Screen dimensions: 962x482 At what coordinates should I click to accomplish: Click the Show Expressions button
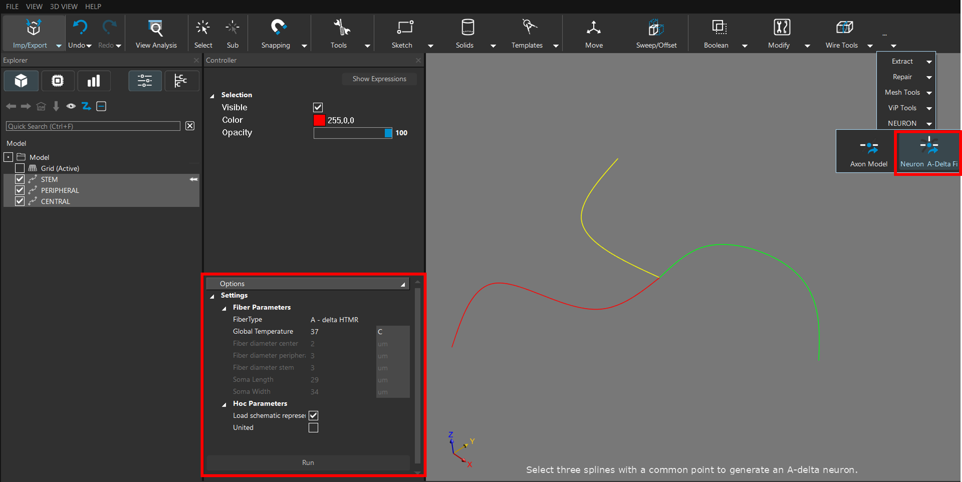379,79
